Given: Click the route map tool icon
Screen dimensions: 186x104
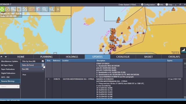Looking at the screenshot, I should (25, 9).
